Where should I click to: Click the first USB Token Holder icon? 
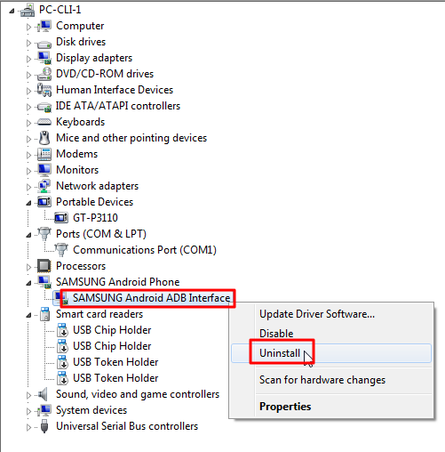pos(62,362)
